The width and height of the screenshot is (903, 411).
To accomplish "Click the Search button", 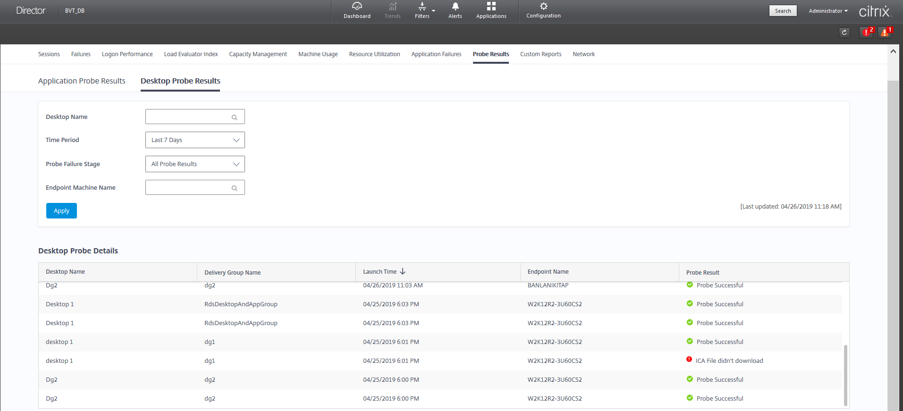I will [783, 11].
